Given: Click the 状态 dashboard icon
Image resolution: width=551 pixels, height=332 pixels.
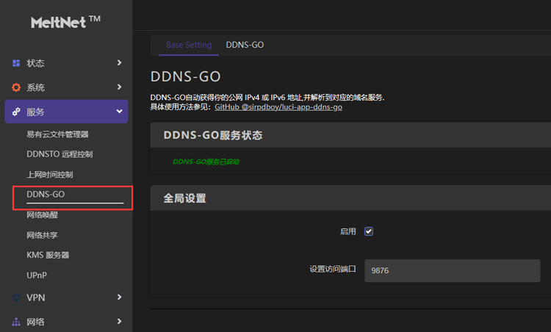Looking at the screenshot, I should pos(16,63).
